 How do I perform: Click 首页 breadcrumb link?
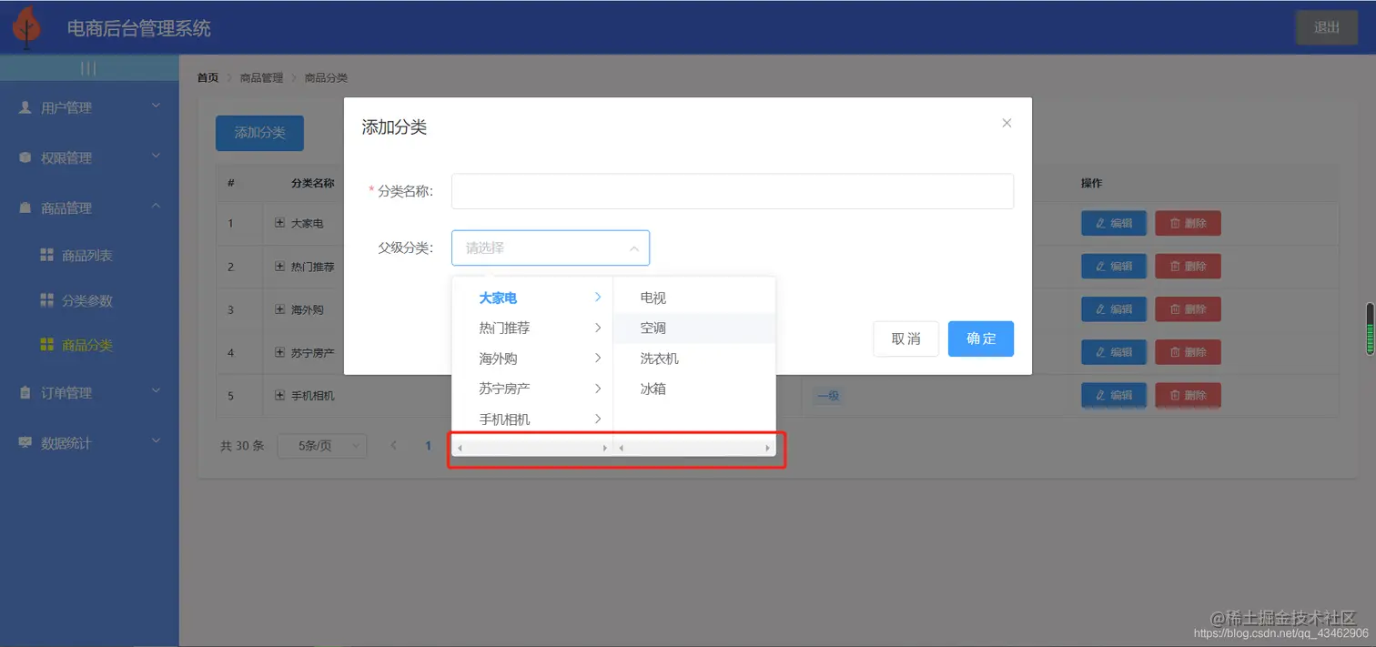[207, 78]
